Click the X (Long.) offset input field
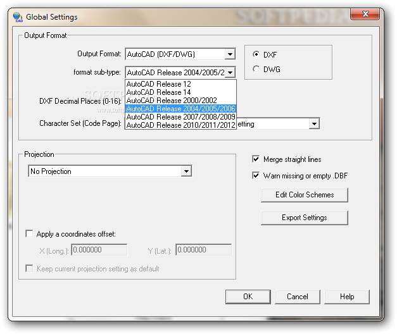 99,250
